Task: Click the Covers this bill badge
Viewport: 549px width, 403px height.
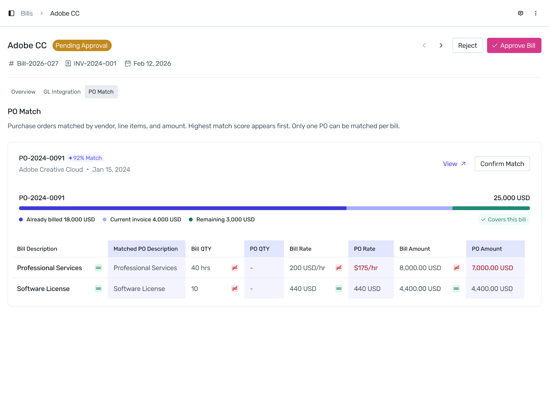Action: [503, 220]
